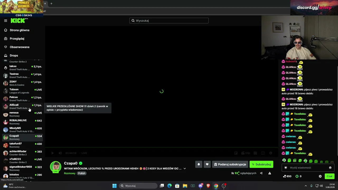Click Czapa0's large live avatar

click(x=56, y=167)
